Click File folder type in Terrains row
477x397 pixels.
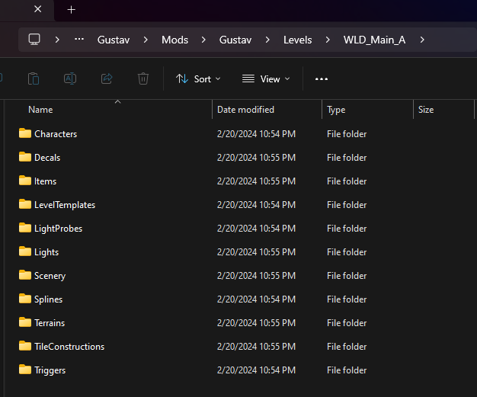(347, 323)
